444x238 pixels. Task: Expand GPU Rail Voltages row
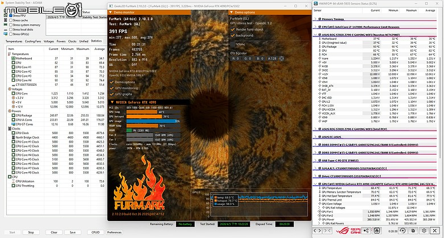[319, 207]
